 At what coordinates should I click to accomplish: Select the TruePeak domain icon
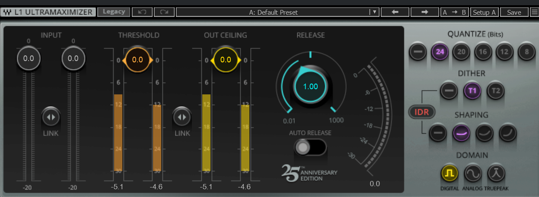point(496,174)
